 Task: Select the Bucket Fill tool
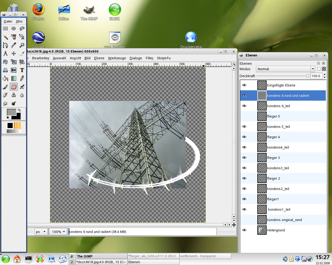[x=5, y=78]
